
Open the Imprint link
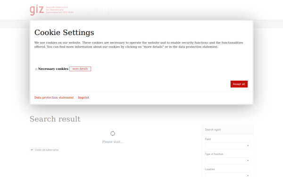(83, 98)
